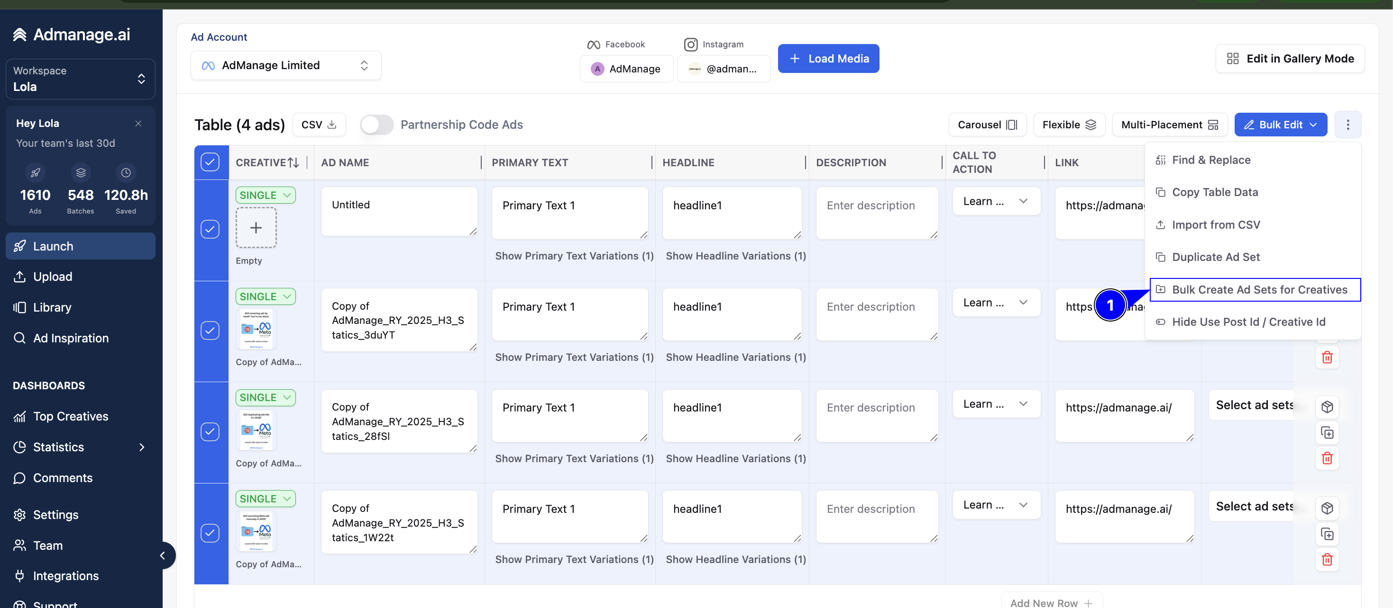Click the cube icon in the last row
Screen dimensions: 1393x608
[x=1327, y=508]
